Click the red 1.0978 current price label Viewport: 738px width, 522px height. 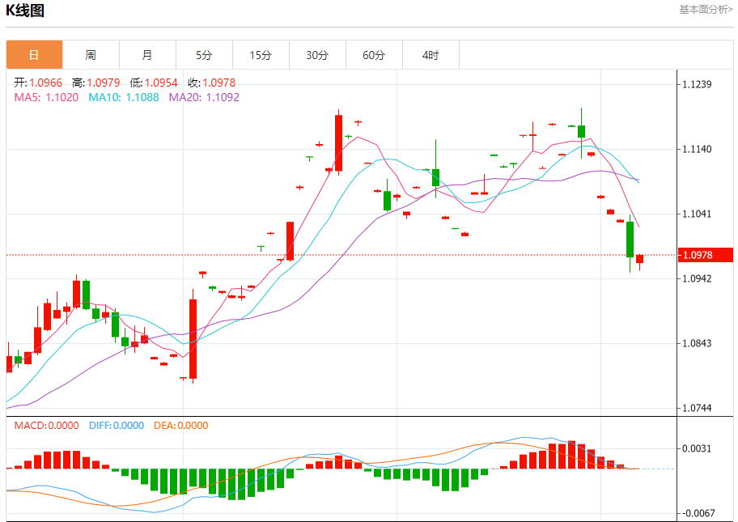click(x=705, y=255)
